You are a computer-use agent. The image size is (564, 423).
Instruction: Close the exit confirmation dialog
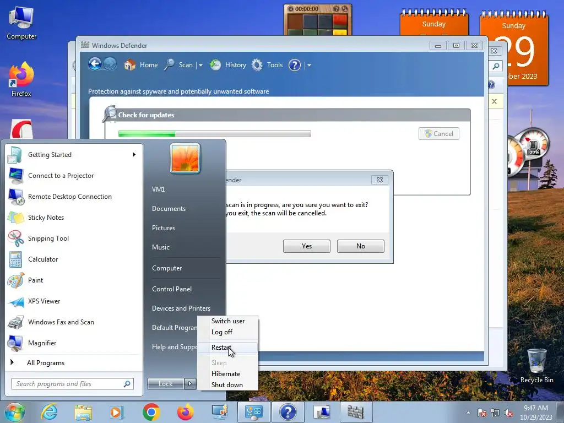point(379,180)
